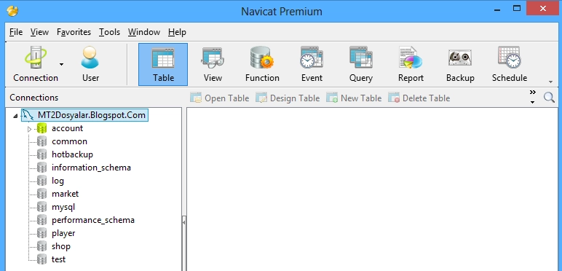Click the magnifier search icon
The height and width of the screenshot is (271, 562).
tap(549, 97)
